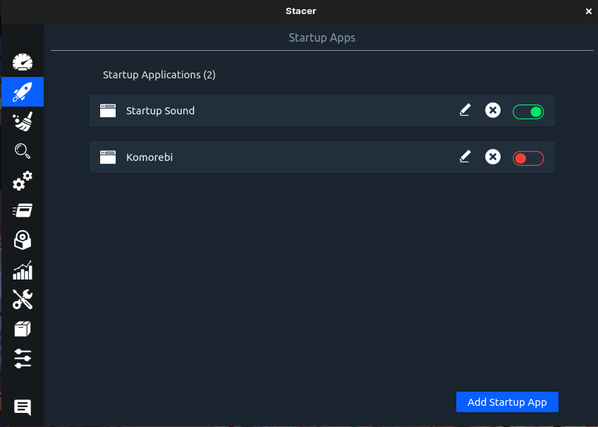598x427 pixels.
Task: Remove the Komorebi startup entry
Action: pyautogui.click(x=493, y=157)
